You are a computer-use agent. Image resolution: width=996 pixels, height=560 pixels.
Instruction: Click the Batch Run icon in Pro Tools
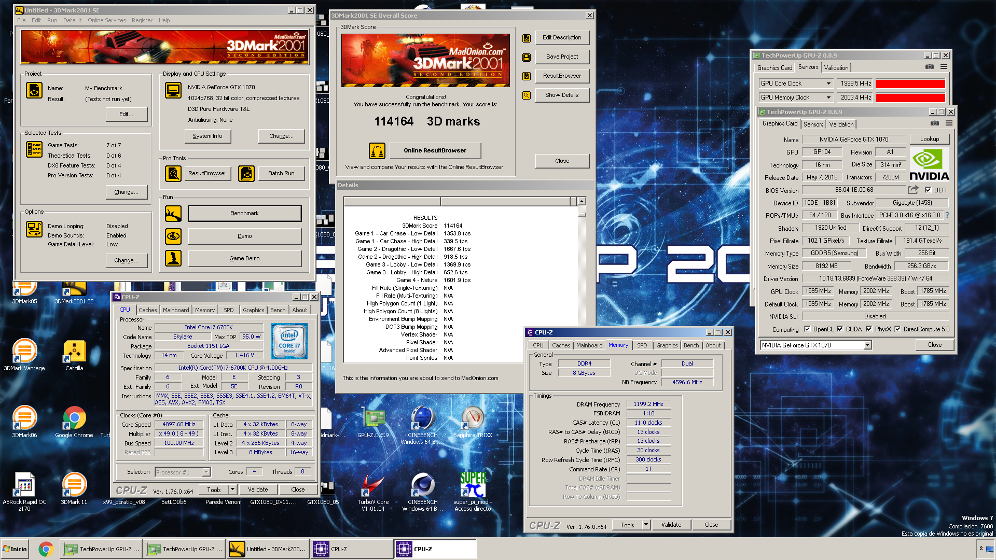tap(246, 174)
